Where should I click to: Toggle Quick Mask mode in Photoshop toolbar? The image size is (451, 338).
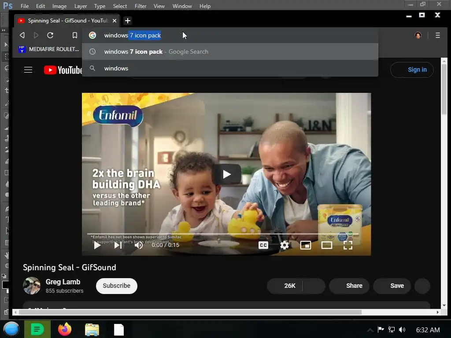click(x=6, y=300)
